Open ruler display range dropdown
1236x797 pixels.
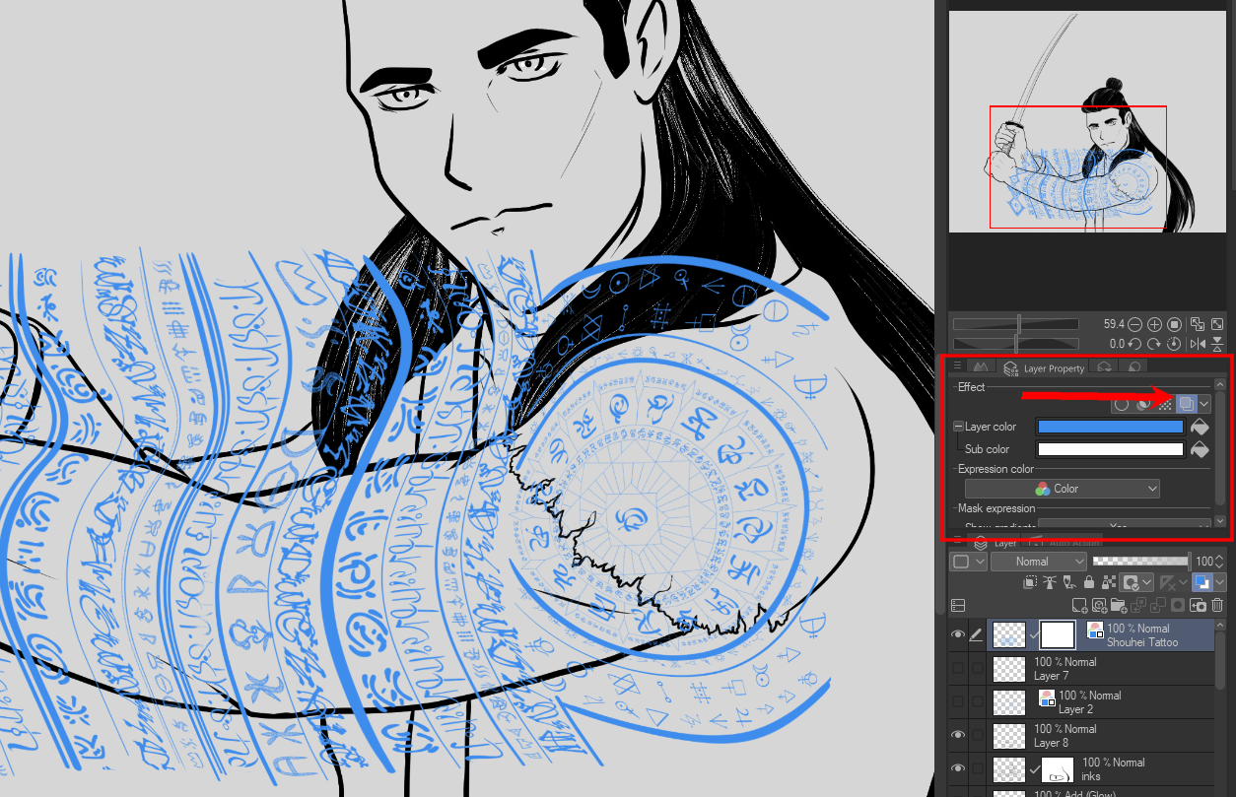(1175, 582)
